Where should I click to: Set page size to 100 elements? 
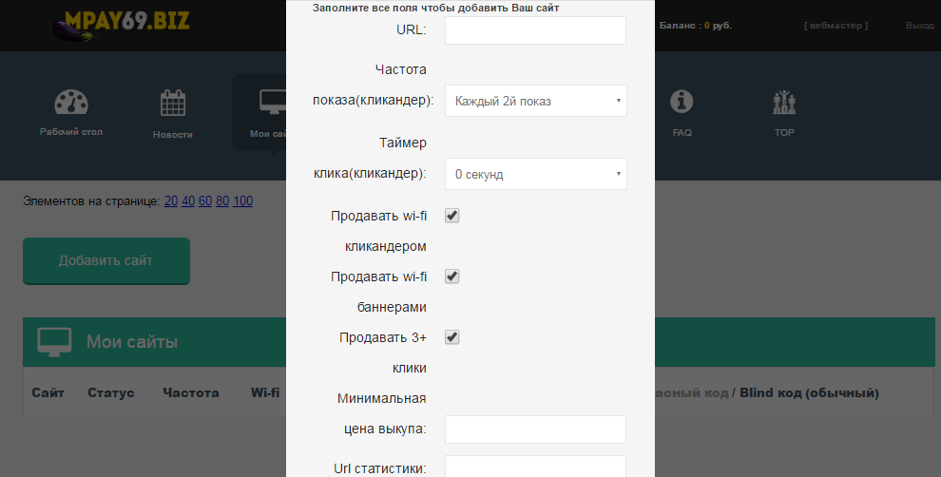tap(242, 200)
